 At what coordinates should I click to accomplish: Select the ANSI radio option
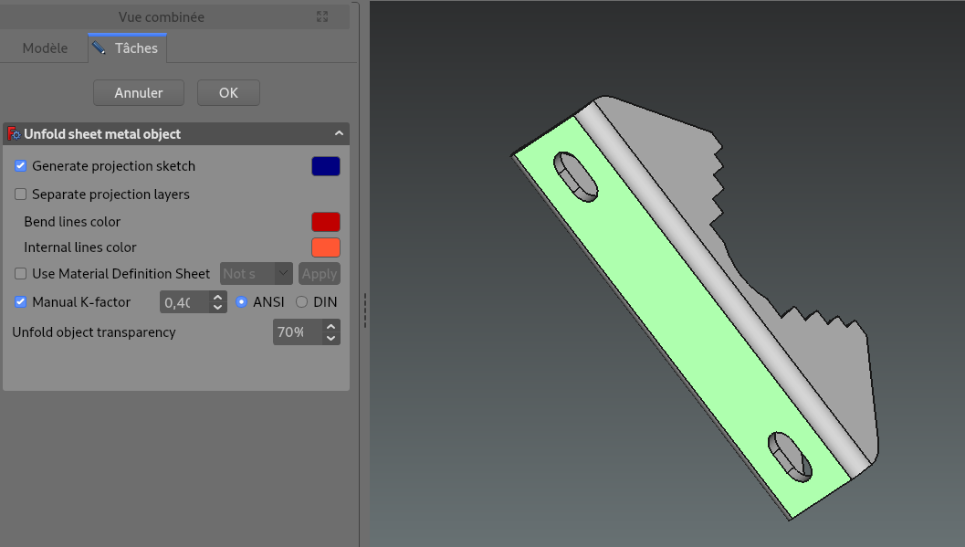click(242, 302)
